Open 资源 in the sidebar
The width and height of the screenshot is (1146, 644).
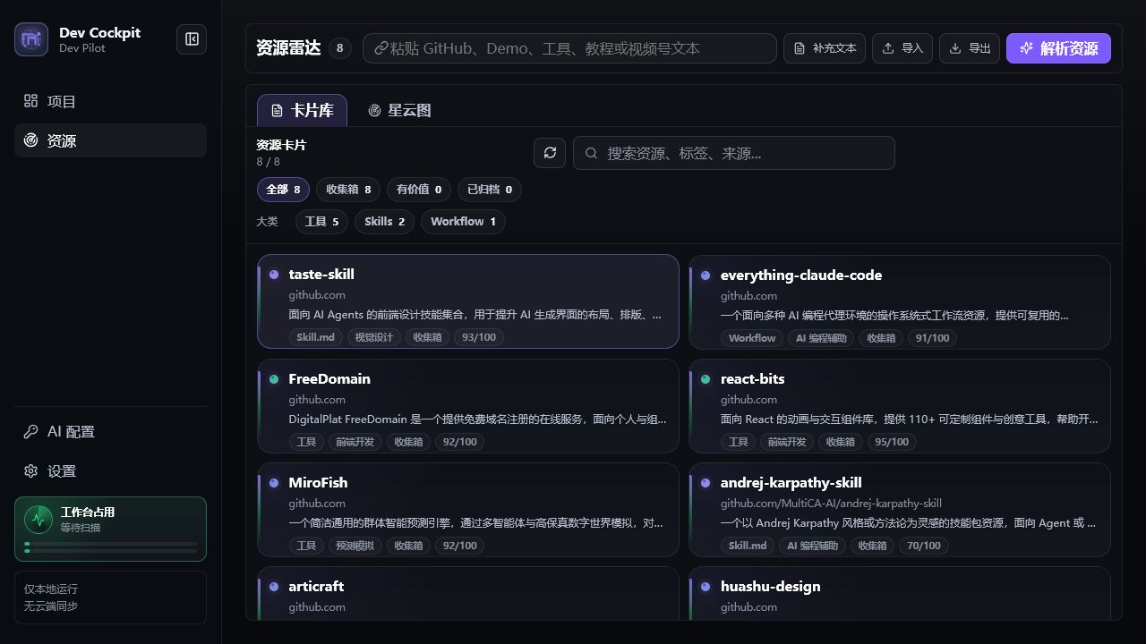tap(110, 140)
